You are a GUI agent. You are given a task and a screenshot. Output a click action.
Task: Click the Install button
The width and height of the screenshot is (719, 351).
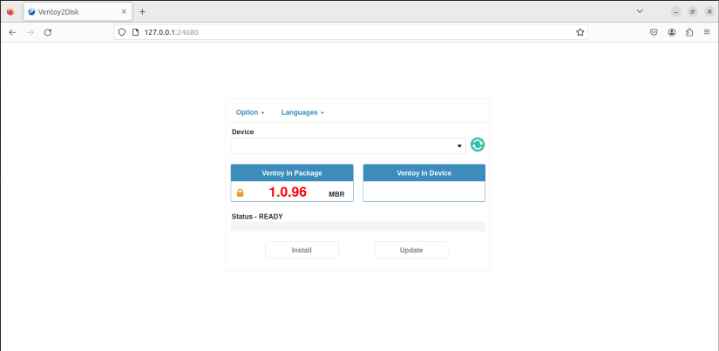[x=302, y=250]
